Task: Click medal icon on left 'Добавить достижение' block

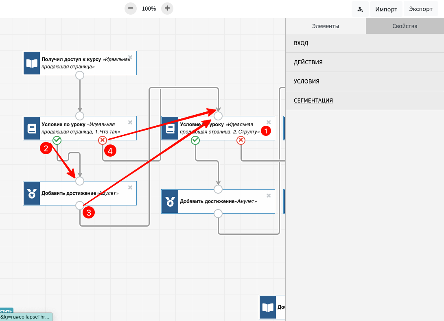Action: click(x=32, y=193)
